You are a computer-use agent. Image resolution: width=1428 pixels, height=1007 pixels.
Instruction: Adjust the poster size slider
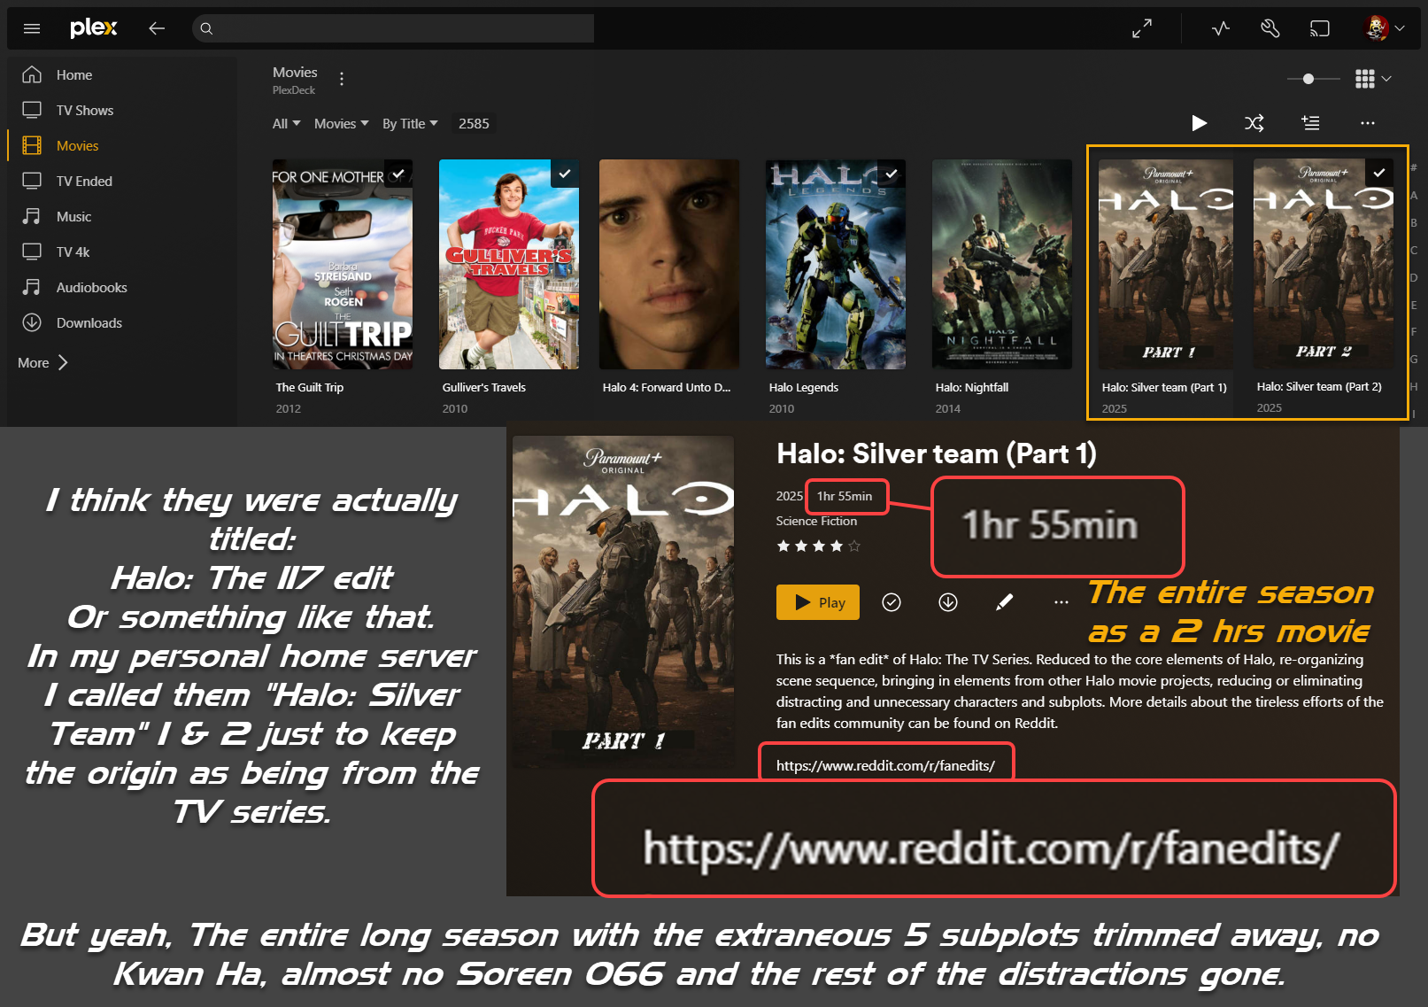coord(1308,79)
